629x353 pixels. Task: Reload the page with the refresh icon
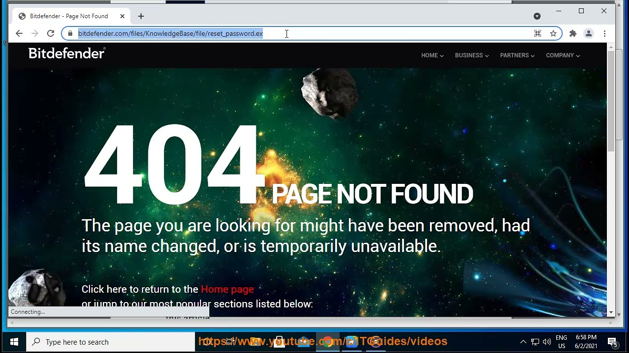pos(50,33)
